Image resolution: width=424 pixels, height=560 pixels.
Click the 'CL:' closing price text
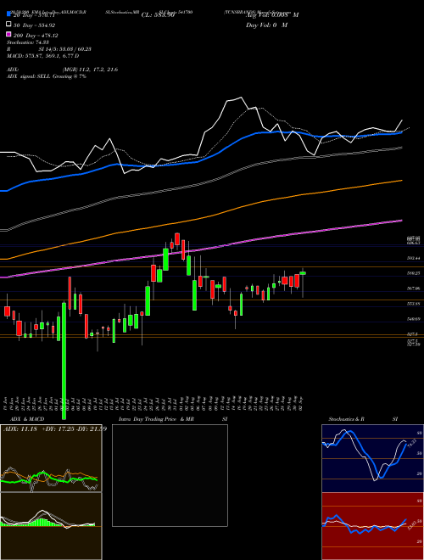click(158, 15)
